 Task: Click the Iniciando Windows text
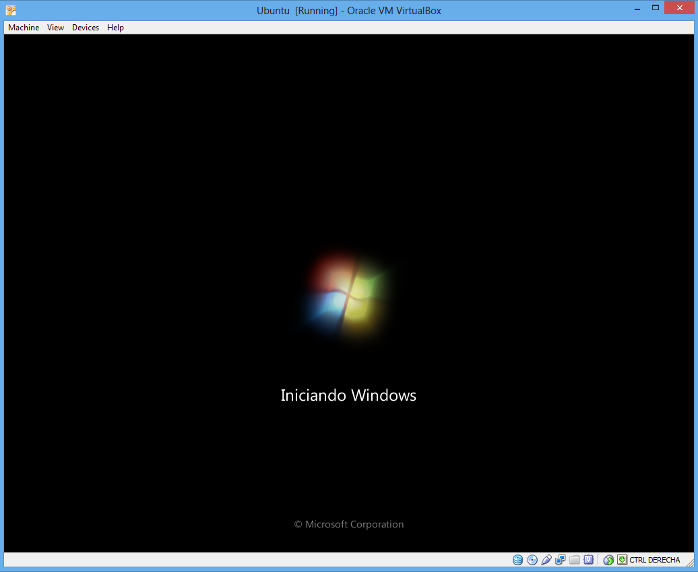tap(348, 395)
